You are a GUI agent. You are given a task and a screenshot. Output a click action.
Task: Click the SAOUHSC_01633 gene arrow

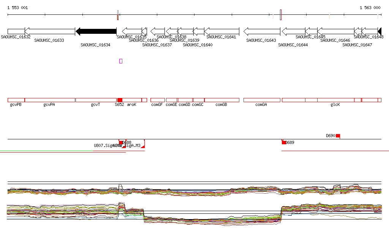[50, 32]
